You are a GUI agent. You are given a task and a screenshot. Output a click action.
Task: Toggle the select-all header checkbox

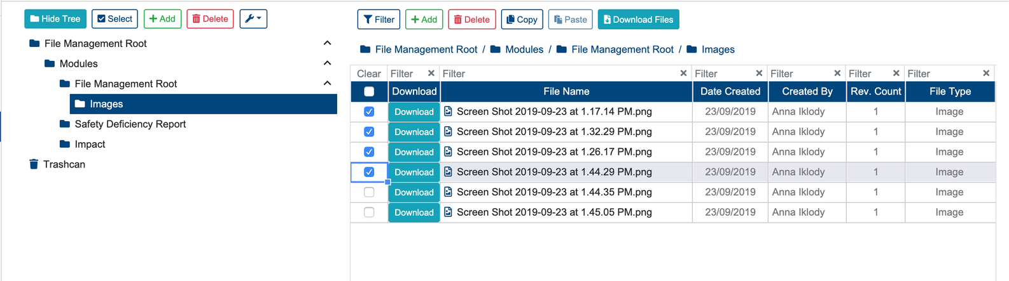(x=369, y=91)
